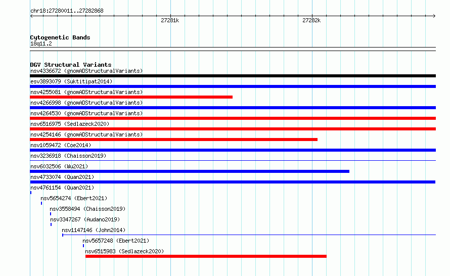This screenshot has height=276, width=450.
Task: Click the ruler's right arrow end
Action: click(x=434, y=16)
